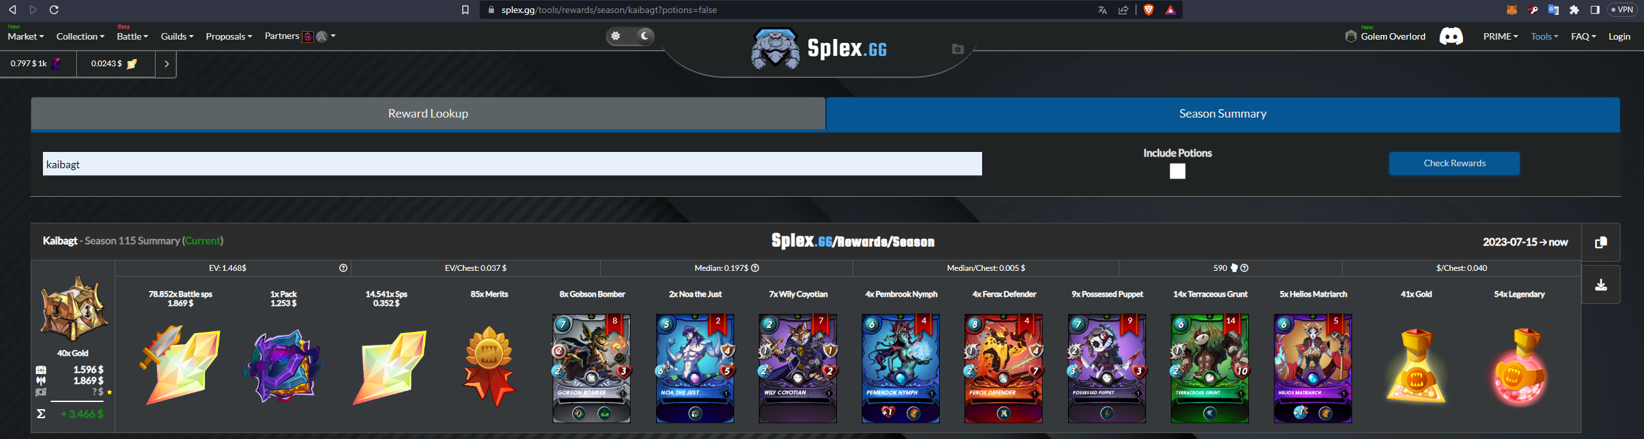Expand the Market dropdown menu

click(26, 36)
